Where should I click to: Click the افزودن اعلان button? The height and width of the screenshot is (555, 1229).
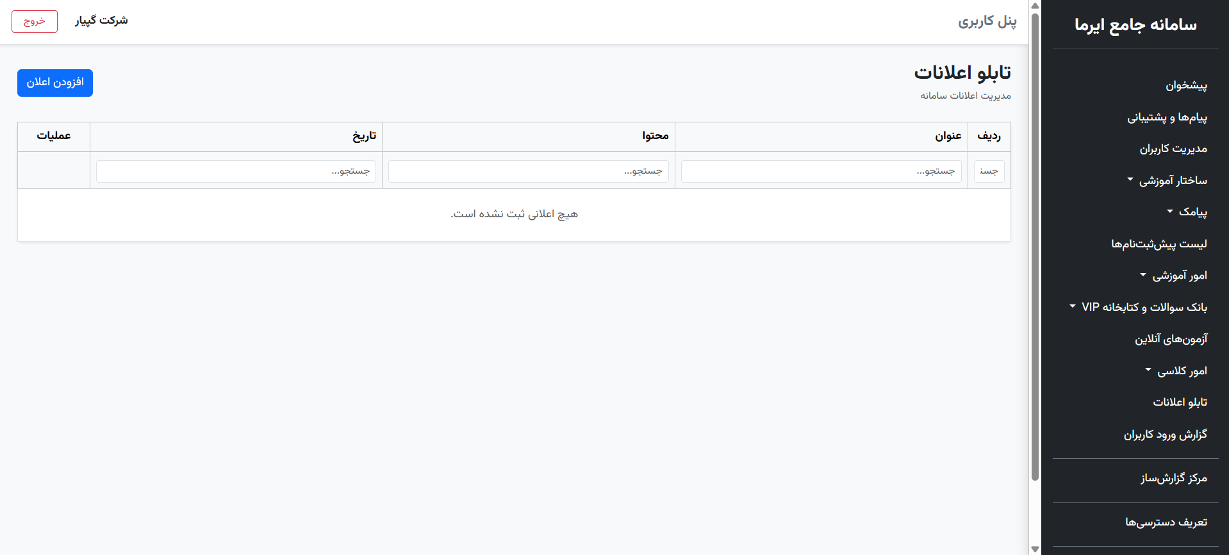[x=55, y=83]
